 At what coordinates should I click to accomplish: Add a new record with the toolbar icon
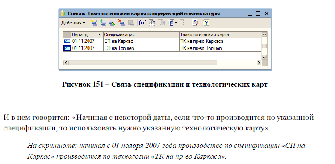click(94, 23)
